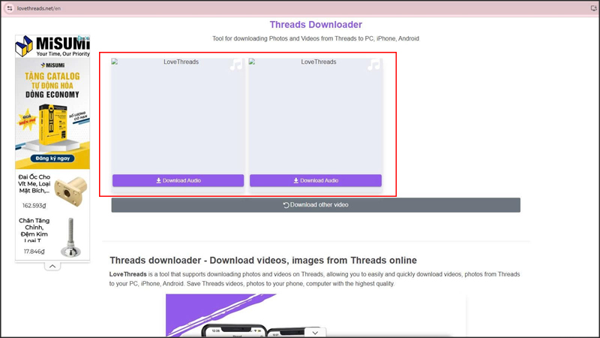Click the Đăng ký ngay ad button

[x=52, y=158]
